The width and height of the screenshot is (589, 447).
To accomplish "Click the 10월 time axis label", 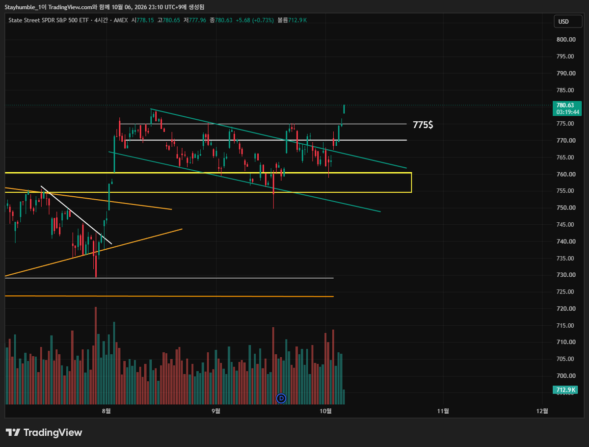I will [x=325, y=411].
